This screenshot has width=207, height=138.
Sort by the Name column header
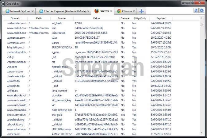(62, 18)
